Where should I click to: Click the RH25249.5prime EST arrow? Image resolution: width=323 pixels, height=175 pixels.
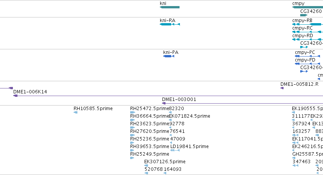132,158
